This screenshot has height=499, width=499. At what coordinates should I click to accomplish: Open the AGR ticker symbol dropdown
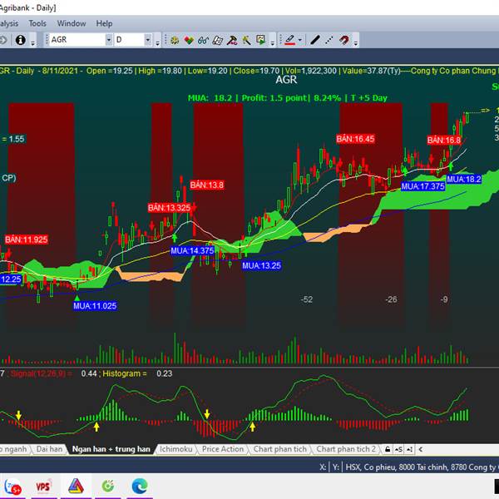pyautogui.click(x=109, y=40)
